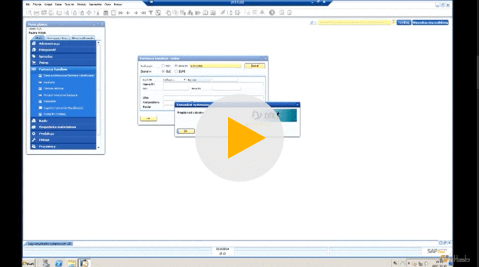This screenshot has height=267, width=479.
Task: Select the REGON radio button
Action: tap(176, 65)
